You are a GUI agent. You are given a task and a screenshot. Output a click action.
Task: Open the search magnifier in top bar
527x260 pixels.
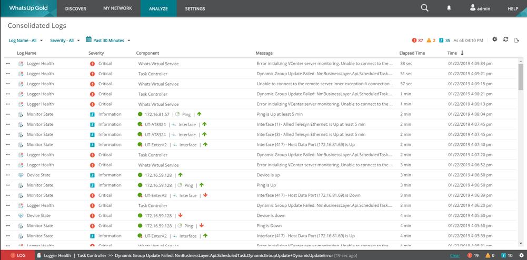(424, 8)
